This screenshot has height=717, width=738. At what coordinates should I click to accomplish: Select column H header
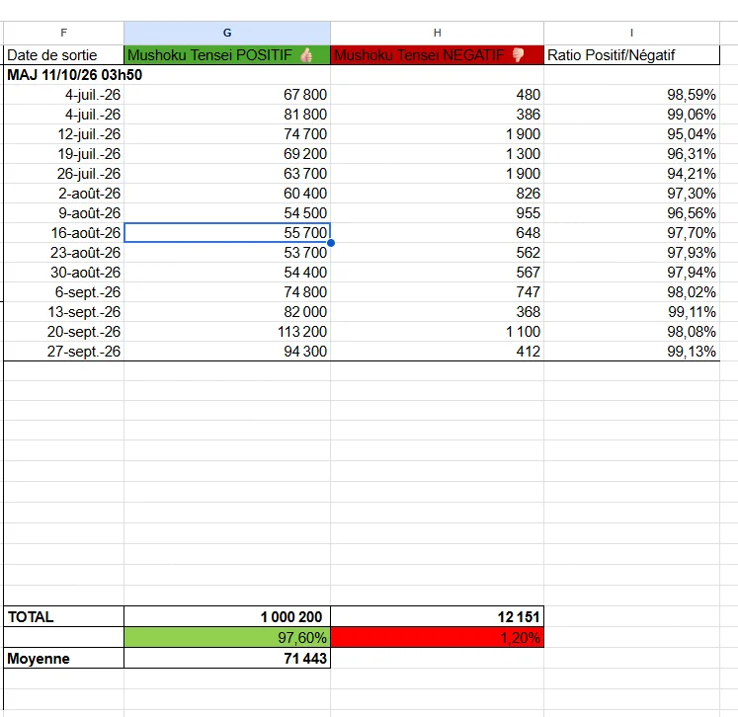438,33
